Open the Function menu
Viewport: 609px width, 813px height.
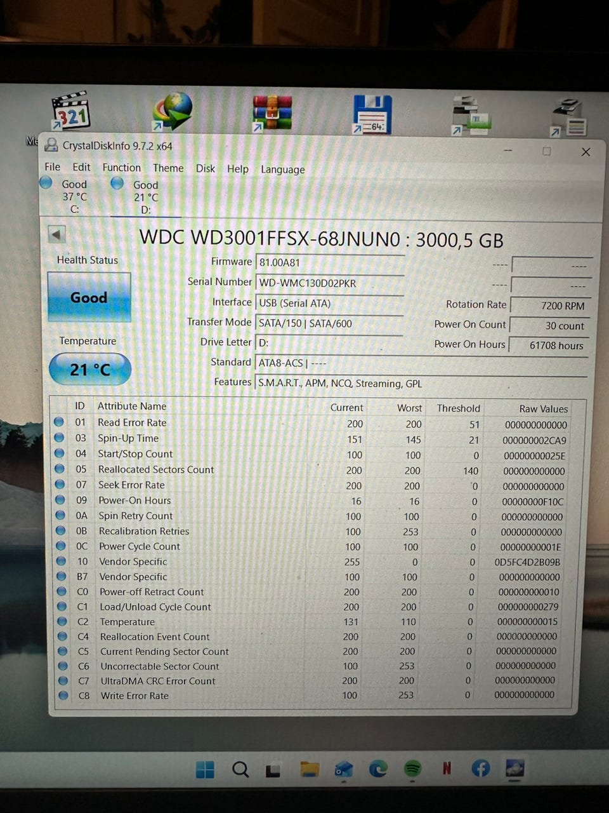121,168
